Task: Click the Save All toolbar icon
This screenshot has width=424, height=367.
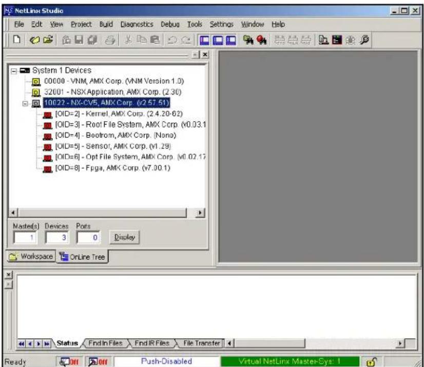Action: (92, 40)
